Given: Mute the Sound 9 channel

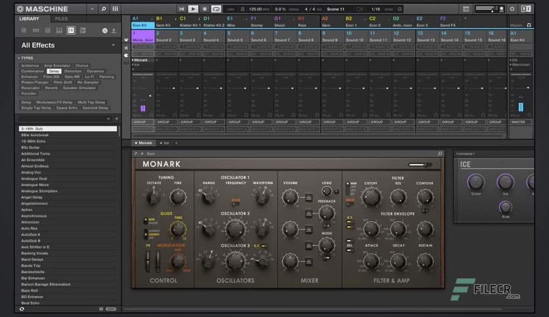Looking at the screenshot, I should tap(326, 115).
